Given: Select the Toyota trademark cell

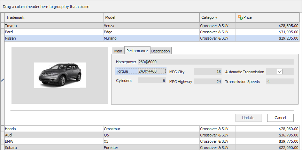Looking at the screenshot, I should (54, 26).
